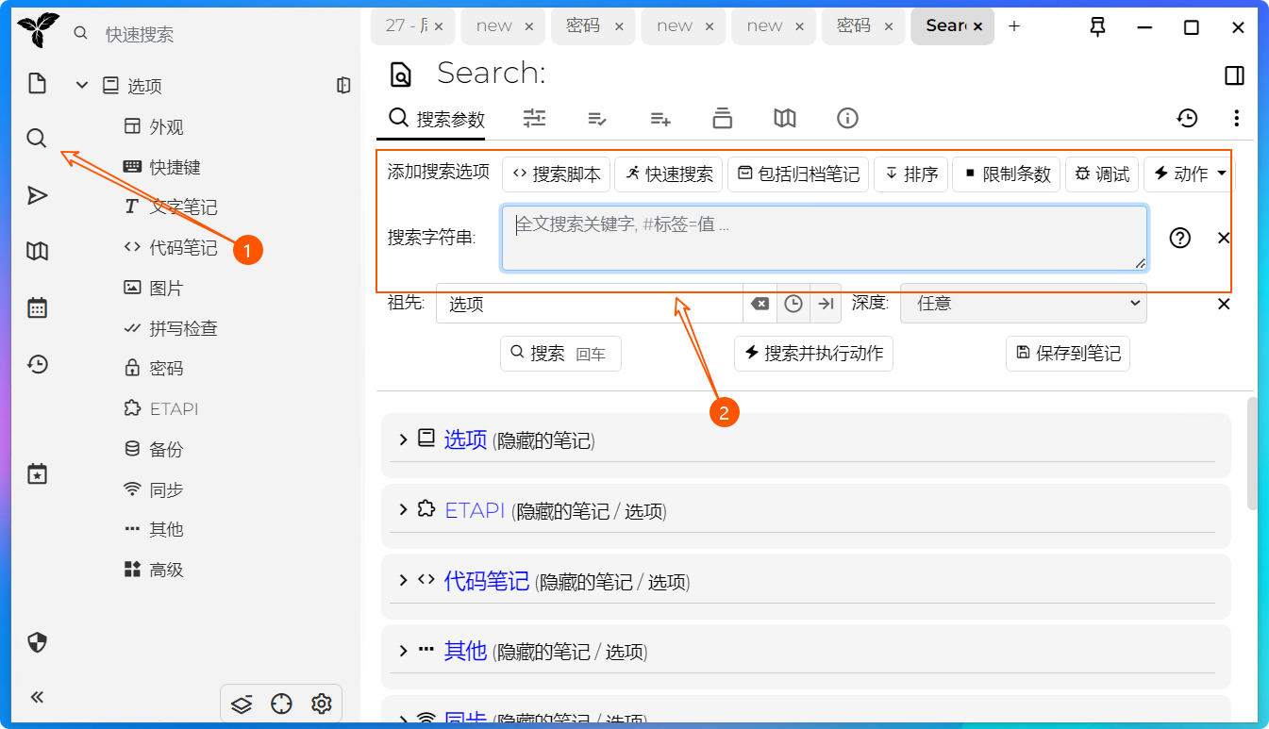Click the paper plane jump-to icon
The height and width of the screenshot is (729, 1269).
(x=37, y=195)
